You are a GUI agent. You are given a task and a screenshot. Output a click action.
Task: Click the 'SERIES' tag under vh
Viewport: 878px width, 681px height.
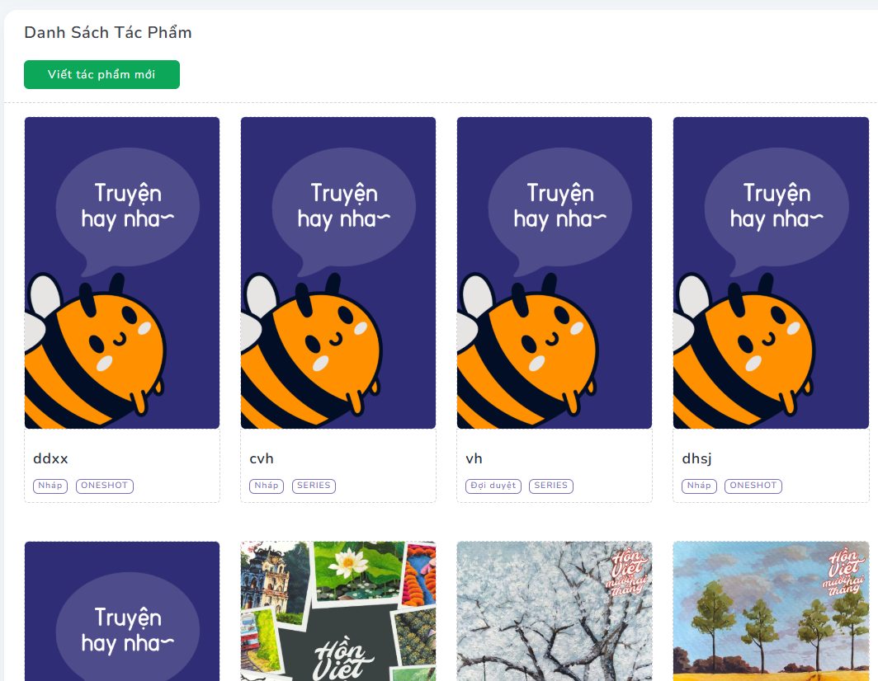pyautogui.click(x=551, y=486)
